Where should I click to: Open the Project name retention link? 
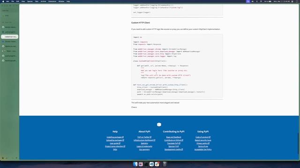(x=115, y=146)
